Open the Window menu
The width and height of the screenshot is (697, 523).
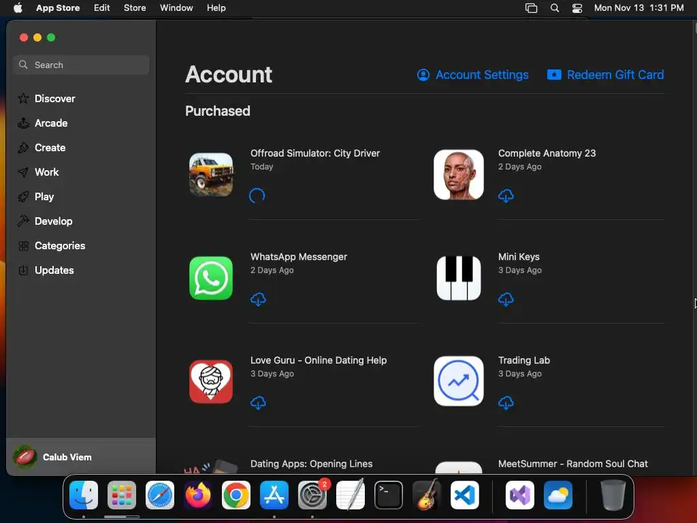coord(176,8)
